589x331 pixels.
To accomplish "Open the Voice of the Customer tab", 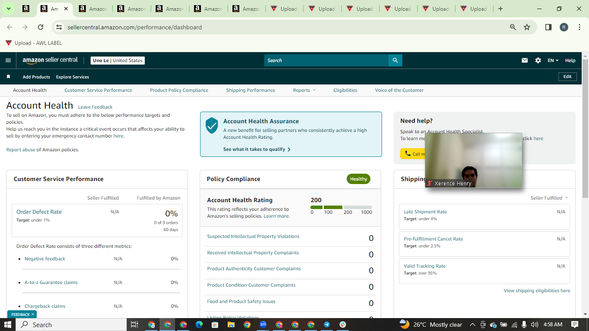I will pos(399,90).
